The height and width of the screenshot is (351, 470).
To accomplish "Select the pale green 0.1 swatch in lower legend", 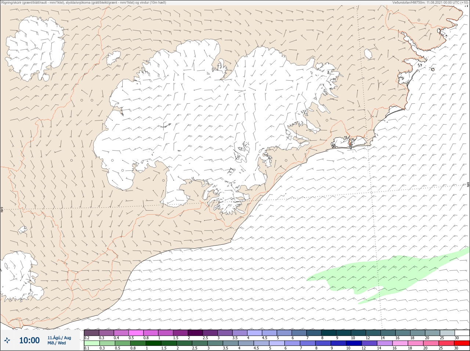I will pyautogui.click(x=91, y=343).
